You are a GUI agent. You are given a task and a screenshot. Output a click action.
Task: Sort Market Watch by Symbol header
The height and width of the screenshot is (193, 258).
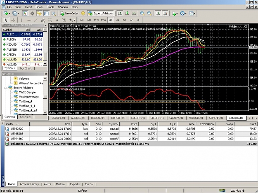[x=10, y=30]
